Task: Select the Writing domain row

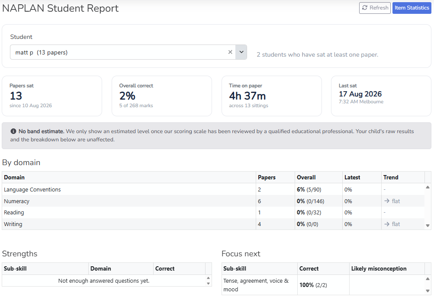Action: pos(213,224)
